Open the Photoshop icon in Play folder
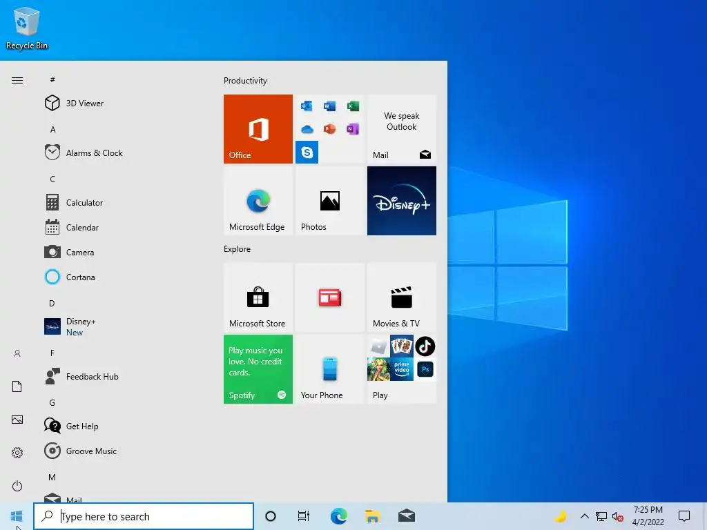The width and height of the screenshot is (707, 530). pyautogui.click(x=425, y=370)
